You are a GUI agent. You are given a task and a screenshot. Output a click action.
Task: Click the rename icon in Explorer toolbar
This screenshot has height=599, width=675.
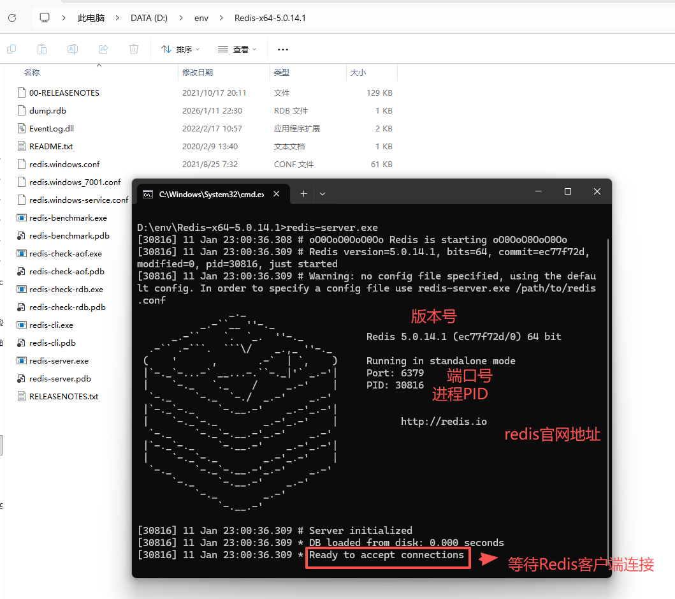[x=72, y=49]
